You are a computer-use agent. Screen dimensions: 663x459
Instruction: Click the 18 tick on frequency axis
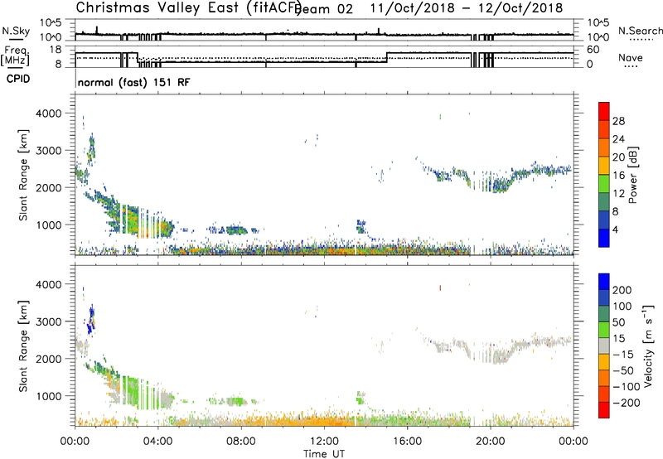56,50
